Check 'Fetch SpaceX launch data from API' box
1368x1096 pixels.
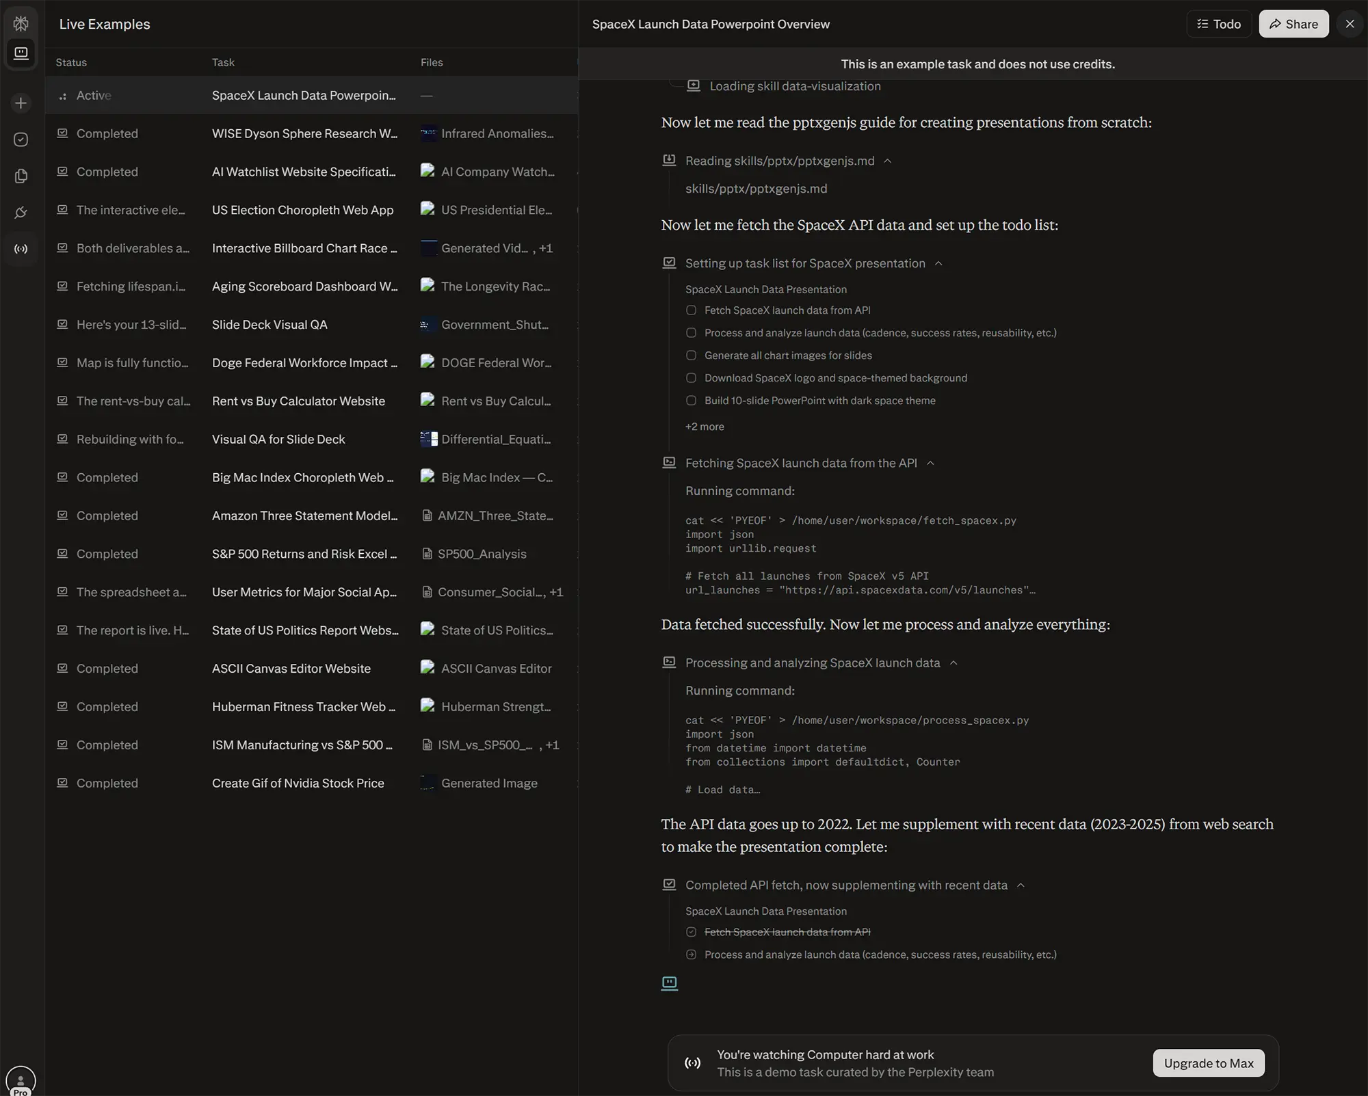click(691, 310)
